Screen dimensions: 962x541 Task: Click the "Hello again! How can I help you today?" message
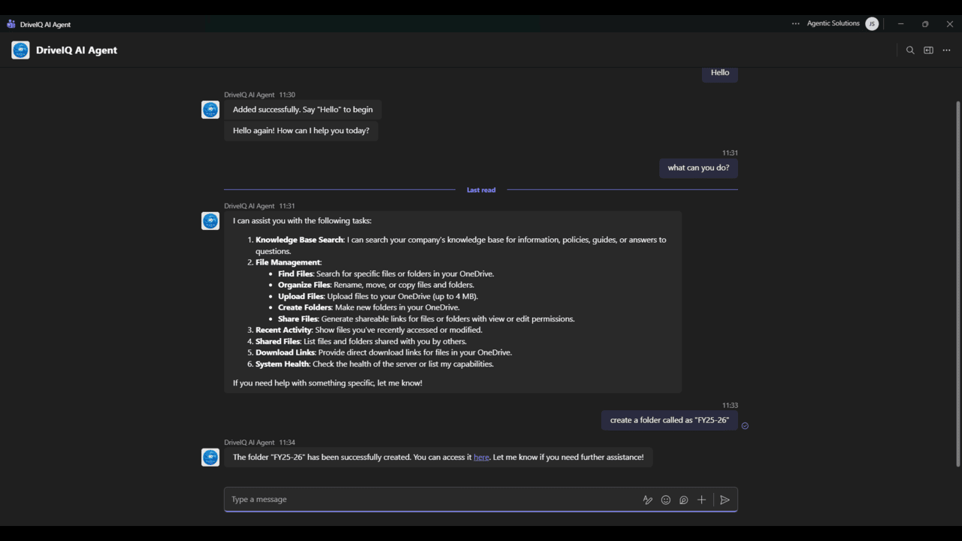301,131
